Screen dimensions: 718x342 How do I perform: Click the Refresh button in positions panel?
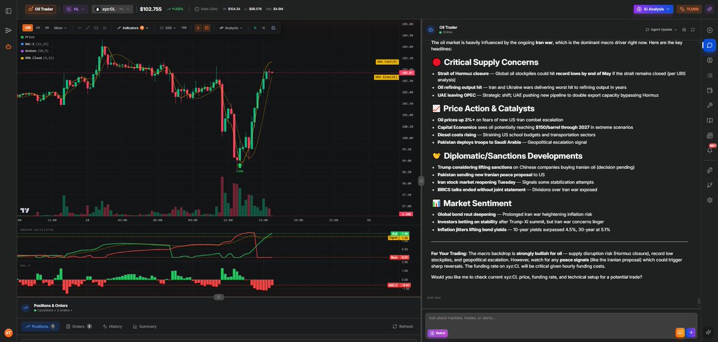403,326
